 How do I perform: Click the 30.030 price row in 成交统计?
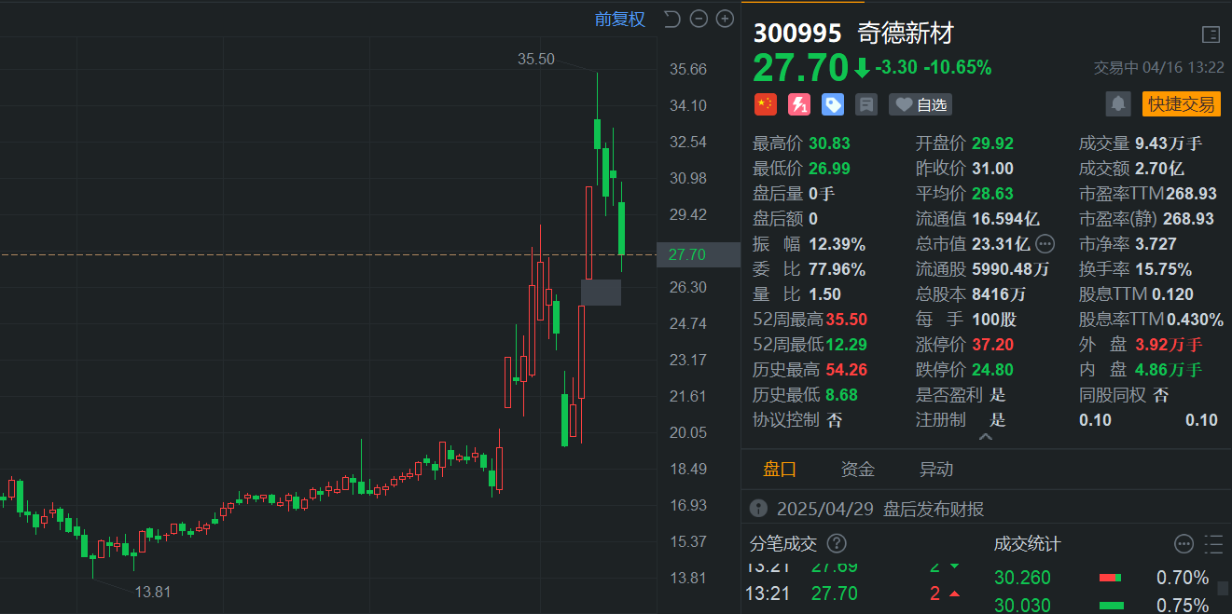(1104, 605)
